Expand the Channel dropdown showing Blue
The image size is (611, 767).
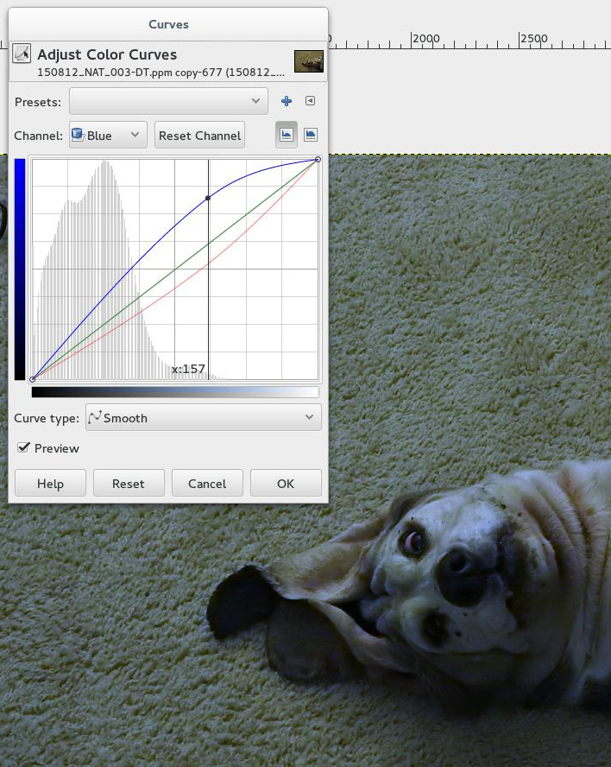[x=108, y=136]
